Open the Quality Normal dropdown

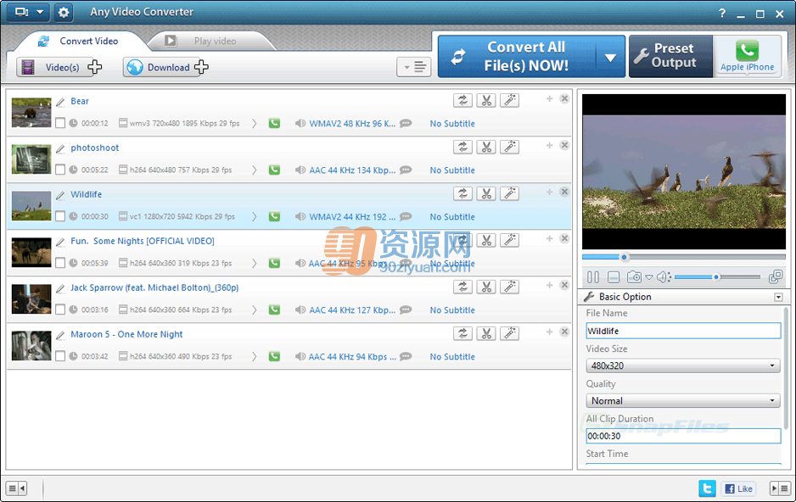pyautogui.click(x=683, y=400)
